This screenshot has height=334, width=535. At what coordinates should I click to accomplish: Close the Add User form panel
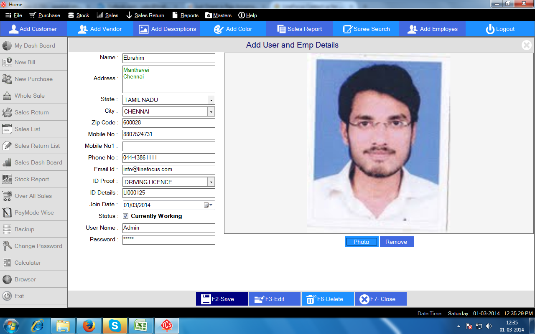tap(526, 45)
